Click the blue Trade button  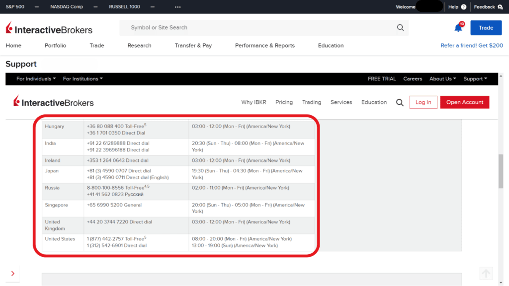tap(486, 28)
